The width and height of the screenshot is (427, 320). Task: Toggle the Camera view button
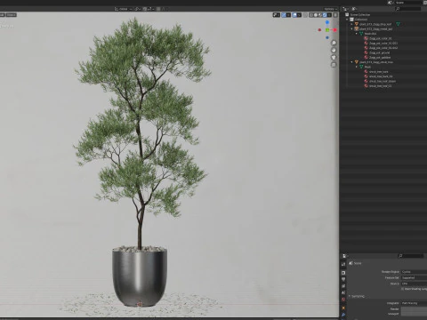(x=334, y=58)
